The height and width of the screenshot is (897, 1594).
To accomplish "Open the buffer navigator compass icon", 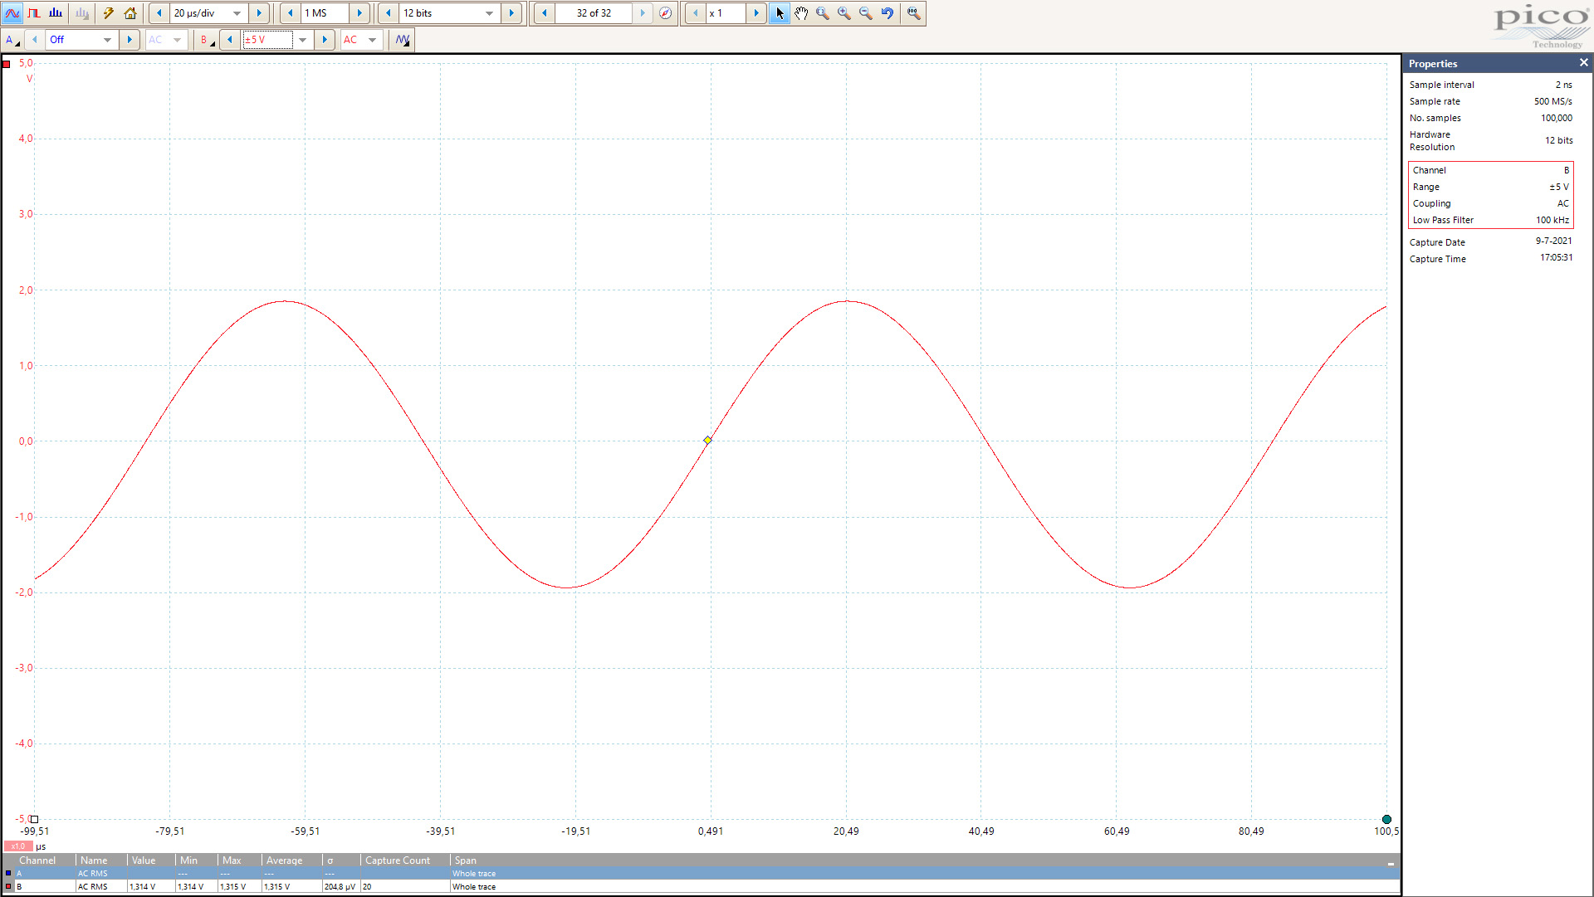I will (x=665, y=13).
